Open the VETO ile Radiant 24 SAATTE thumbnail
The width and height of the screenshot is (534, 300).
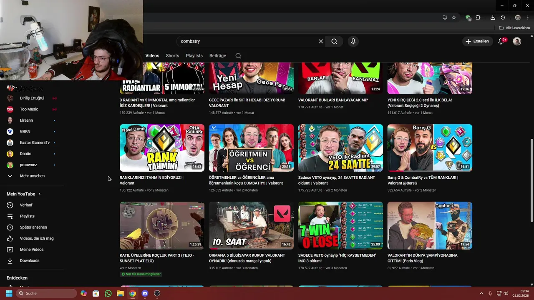tap(340, 148)
